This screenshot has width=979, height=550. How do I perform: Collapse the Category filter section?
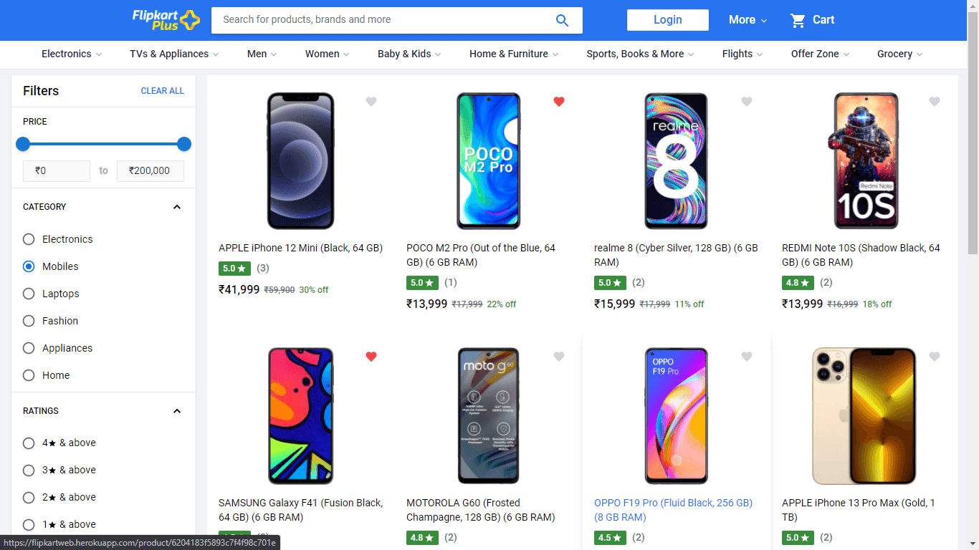tap(177, 207)
